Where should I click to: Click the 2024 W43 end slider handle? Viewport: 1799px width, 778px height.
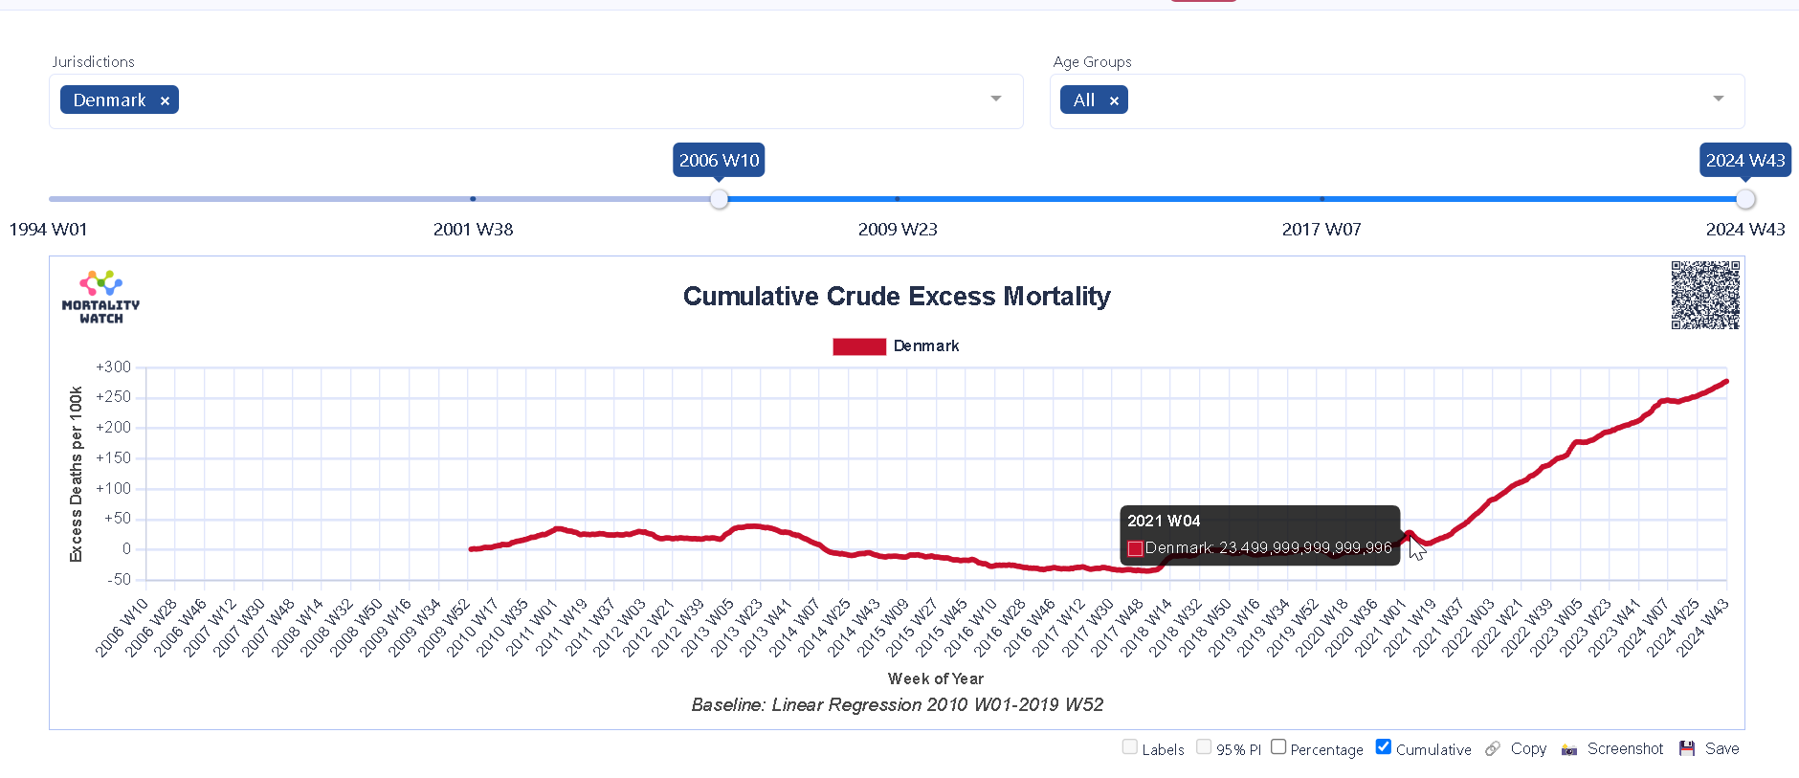(1745, 199)
